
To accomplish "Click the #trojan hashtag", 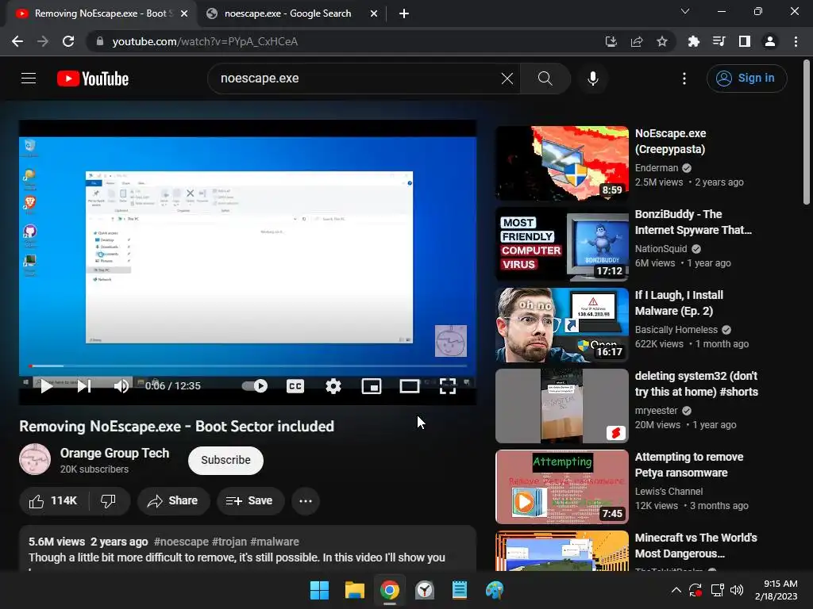I will click(x=229, y=542).
